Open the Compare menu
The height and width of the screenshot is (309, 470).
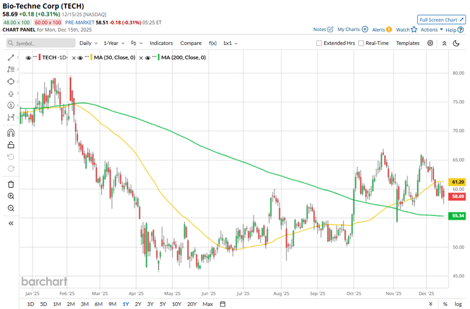tap(190, 43)
